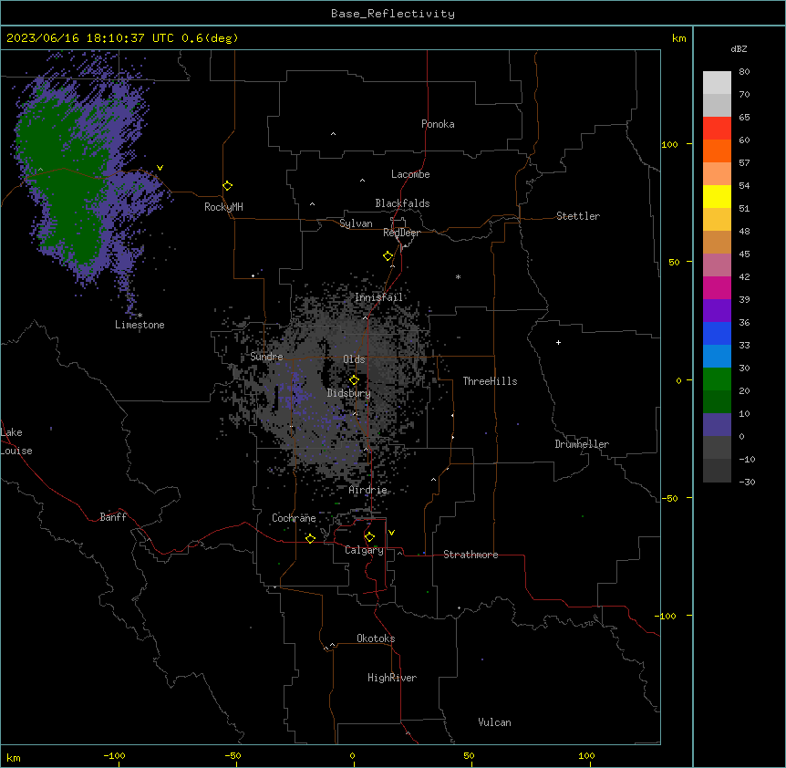
Task: Select the Blackfalds label
Action: [x=402, y=203]
